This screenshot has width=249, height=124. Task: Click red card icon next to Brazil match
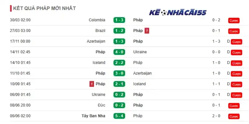click(147, 31)
